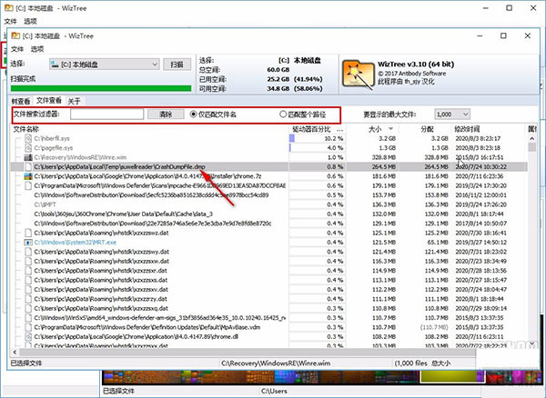Click the 2020/7/11 6:23:36 modified time
This screenshot has height=398, width=546.
point(480,176)
